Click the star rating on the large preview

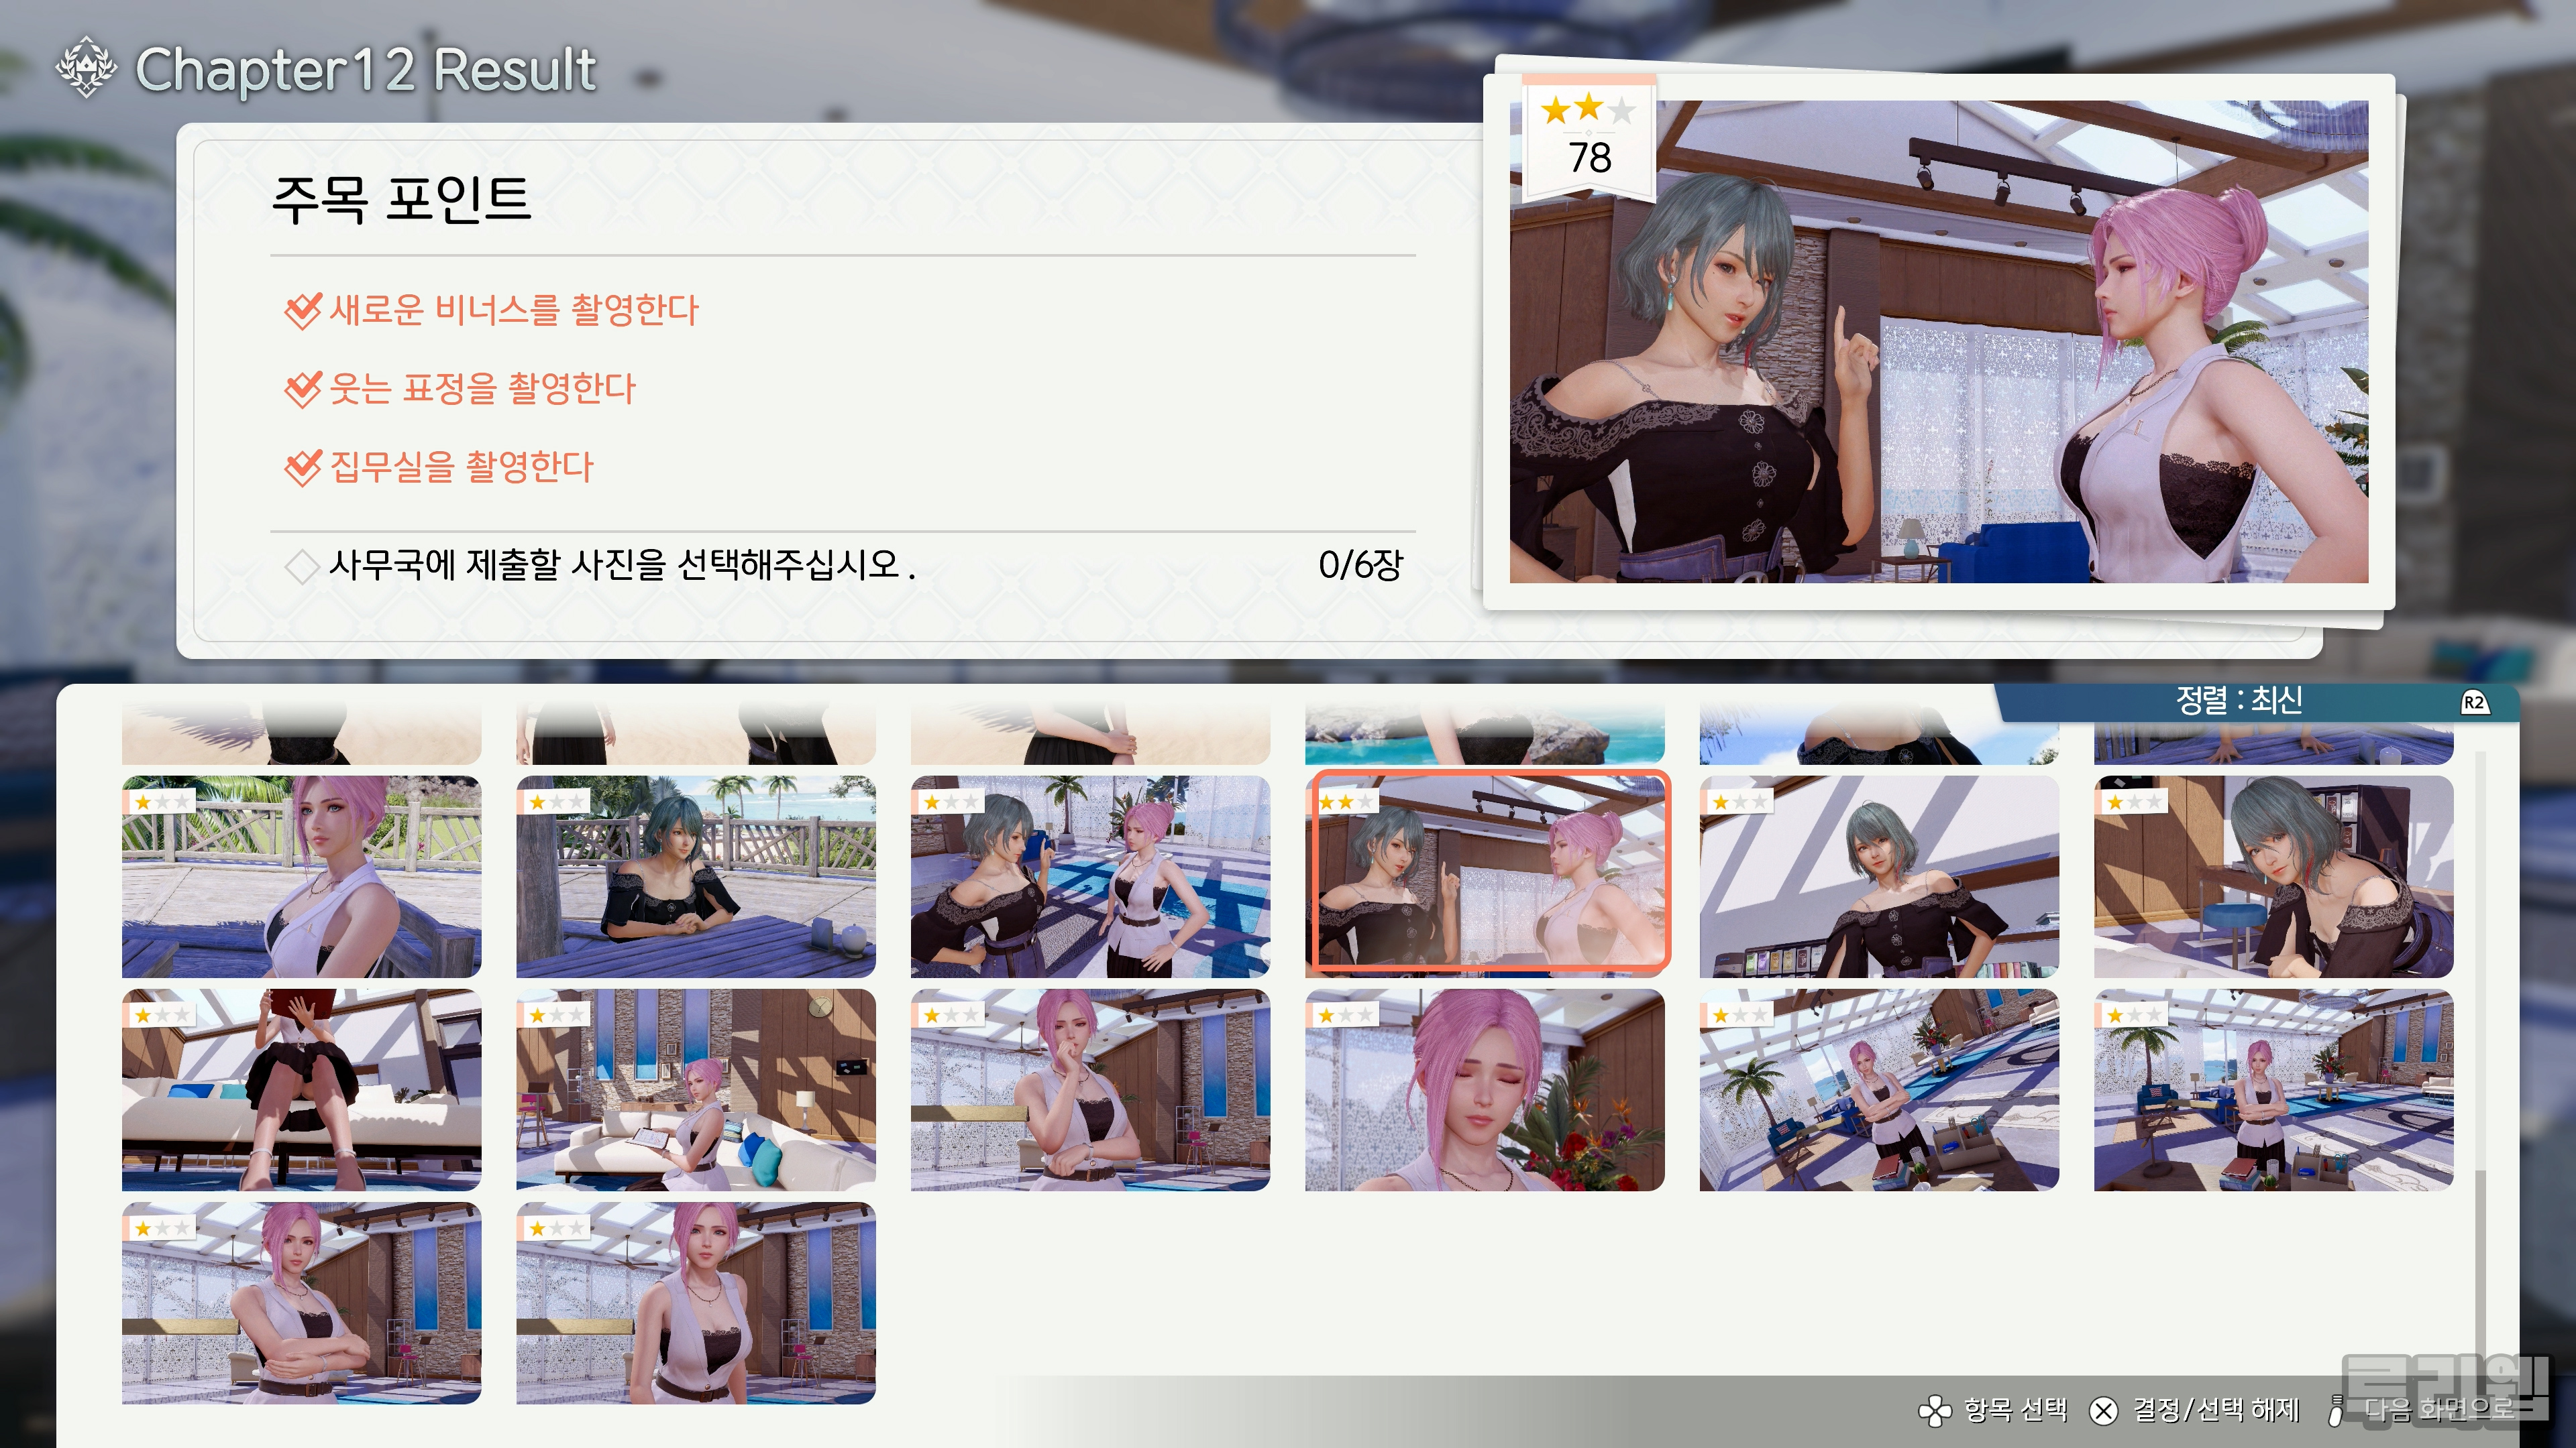click(1588, 109)
